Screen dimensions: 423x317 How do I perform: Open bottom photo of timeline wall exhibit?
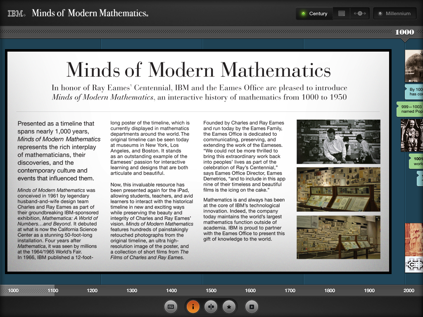[x=338, y=237]
